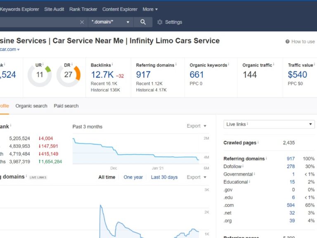Viewport: 317px width, 238px height.
Task: Click the Past 3 months label
Action: (x=88, y=127)
